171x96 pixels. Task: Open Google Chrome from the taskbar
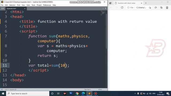click(77, 94)
